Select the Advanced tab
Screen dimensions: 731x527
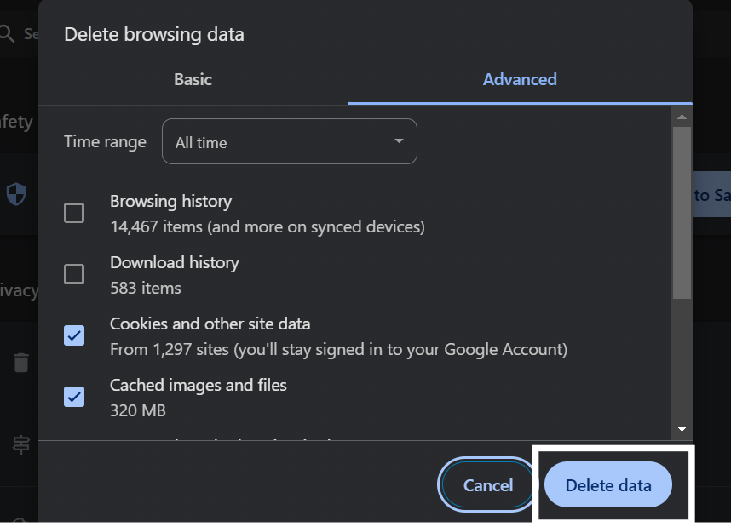[x=520, y=79]
